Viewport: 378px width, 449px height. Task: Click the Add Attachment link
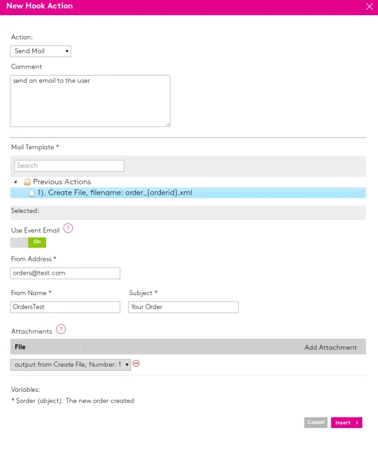coord(331,347)
